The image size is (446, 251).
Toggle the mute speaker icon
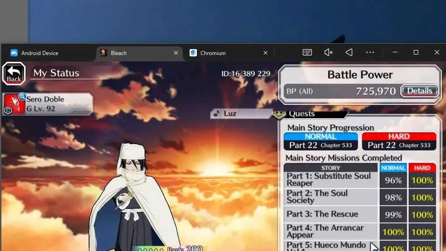click(x=328, y=52)
